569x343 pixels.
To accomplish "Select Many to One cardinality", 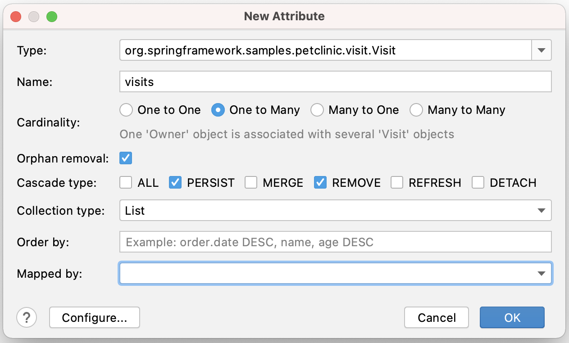I will (x=317, y=110).
